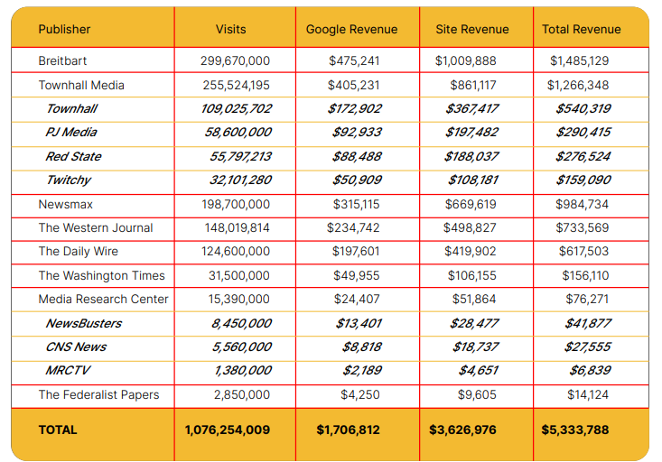
Task: Select The Western Journal publisher cell
Action: pos(96,228)
